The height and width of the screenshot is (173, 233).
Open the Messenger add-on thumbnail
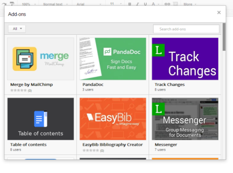(x=185, y=119)
